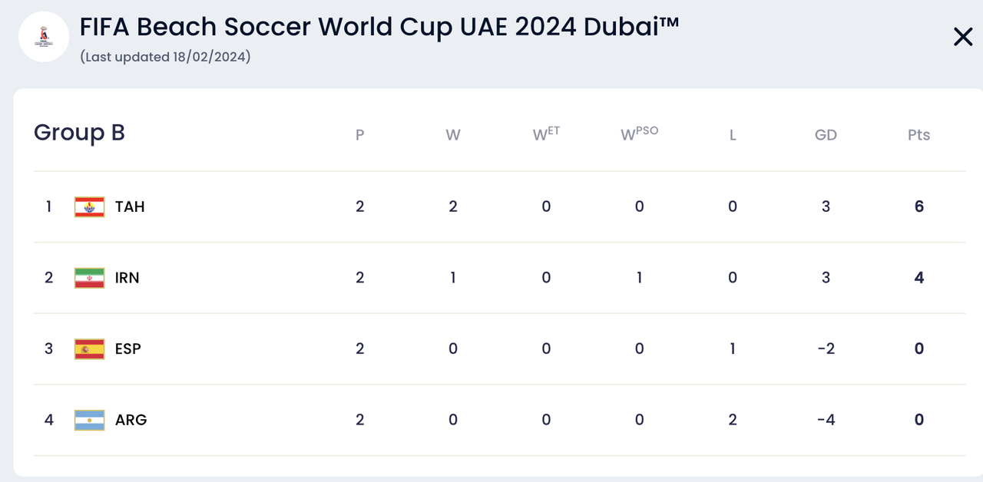Click Tahiti's 6 points value
Screen dimensions: 983x482
918,206
